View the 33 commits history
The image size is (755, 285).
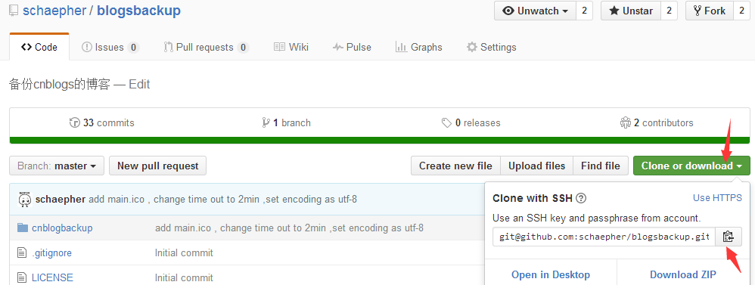[x=101, y=122]
